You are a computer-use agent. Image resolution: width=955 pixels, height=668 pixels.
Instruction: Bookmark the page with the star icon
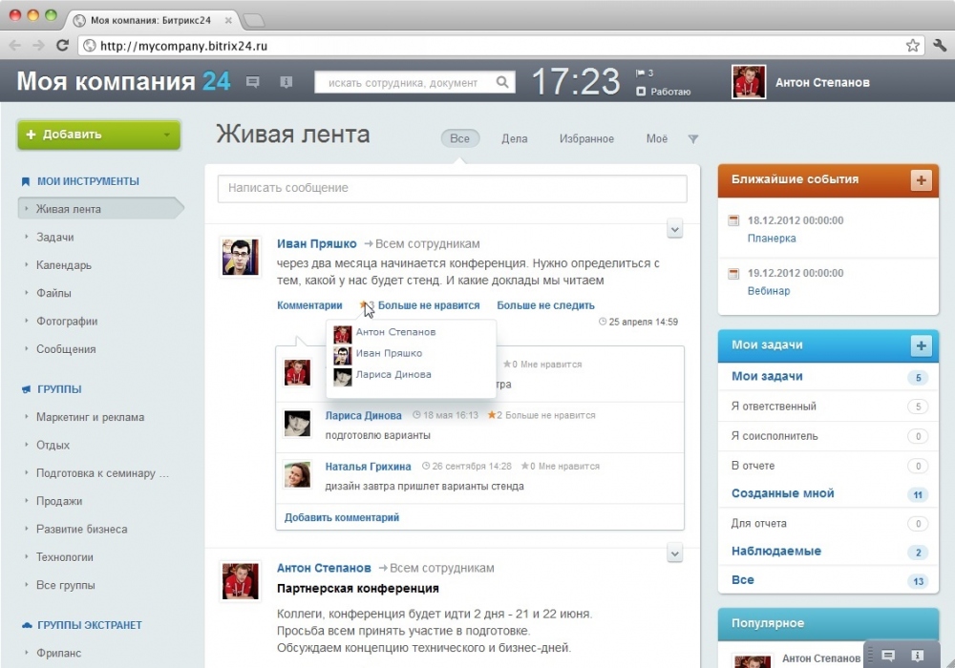tap(912, 45)
